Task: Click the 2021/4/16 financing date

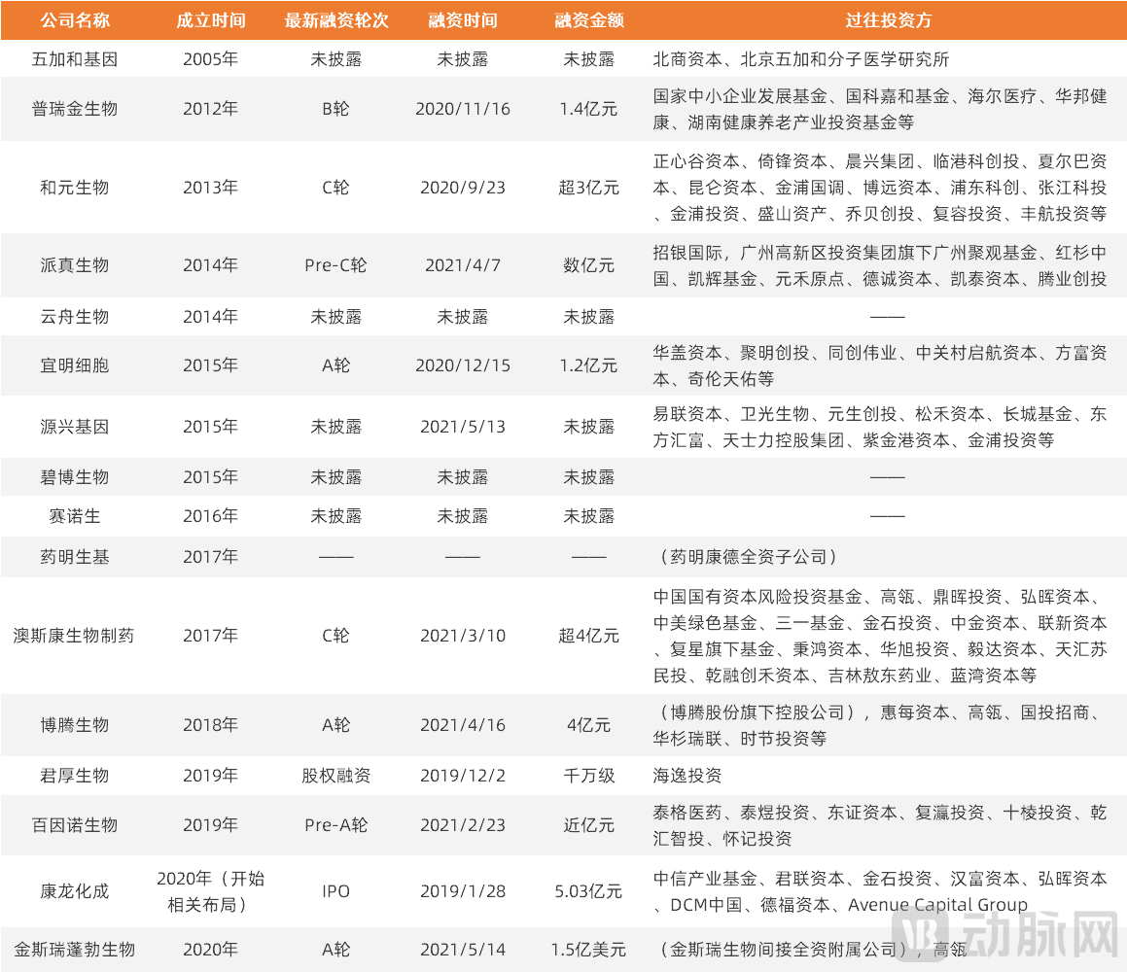Action: tap(463, 725)
